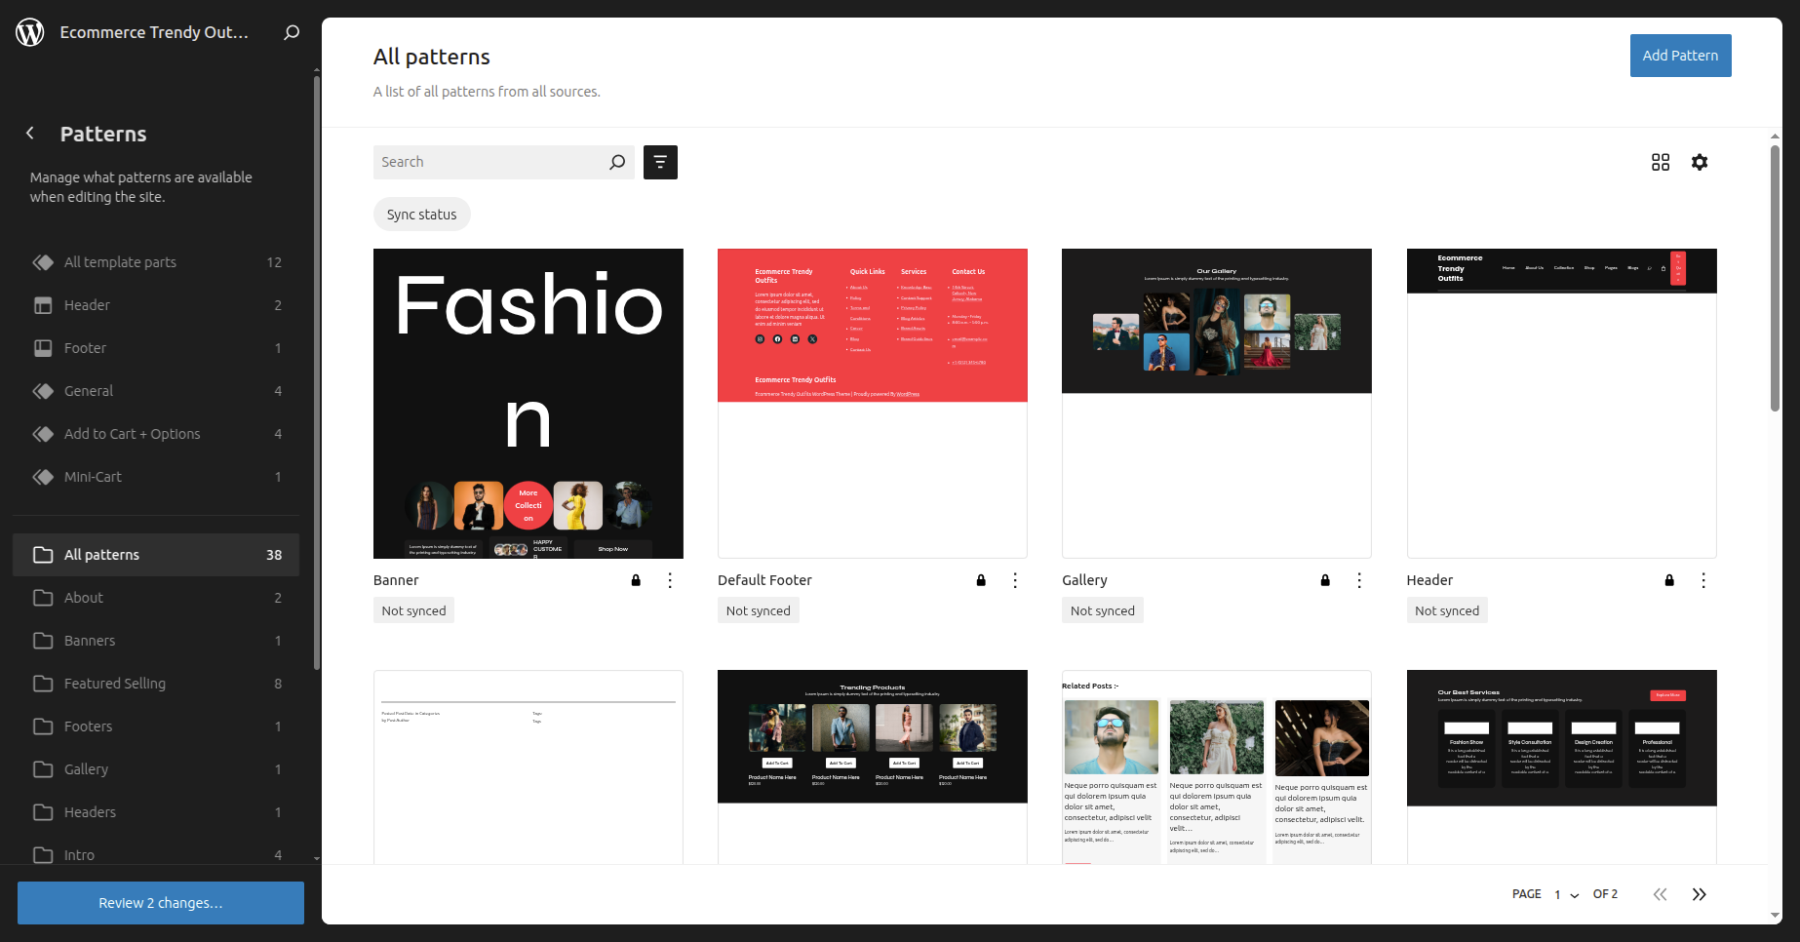Viewport: 1800px width, 942px height.
Task: Click 'A list of all patterns' description text
Action: tap(487, 92)
